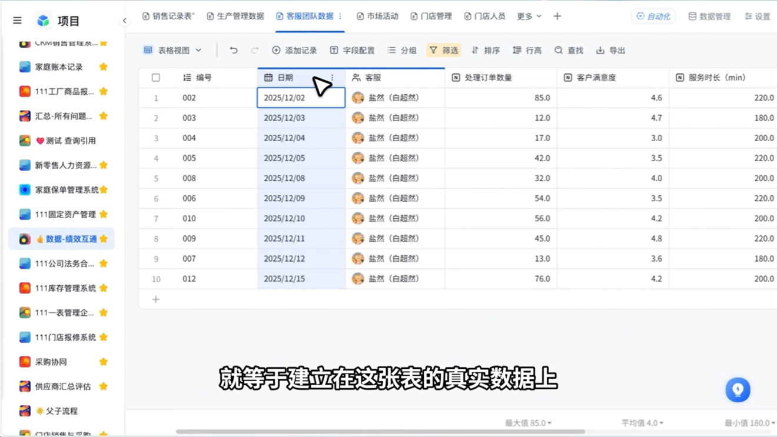
Task: Open 测试 查询引用 in sidebar
Action: [61, 141]
